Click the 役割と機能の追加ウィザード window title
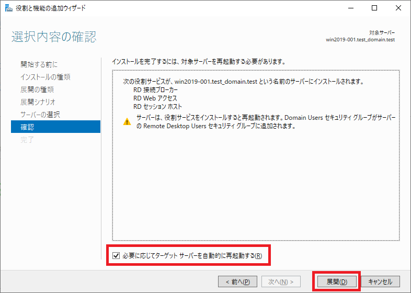This screenshot has height=293, width=411. (51, 8)
